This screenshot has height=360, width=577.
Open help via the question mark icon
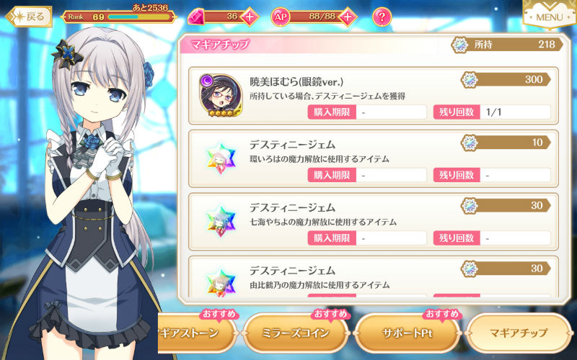coord(382,17)
